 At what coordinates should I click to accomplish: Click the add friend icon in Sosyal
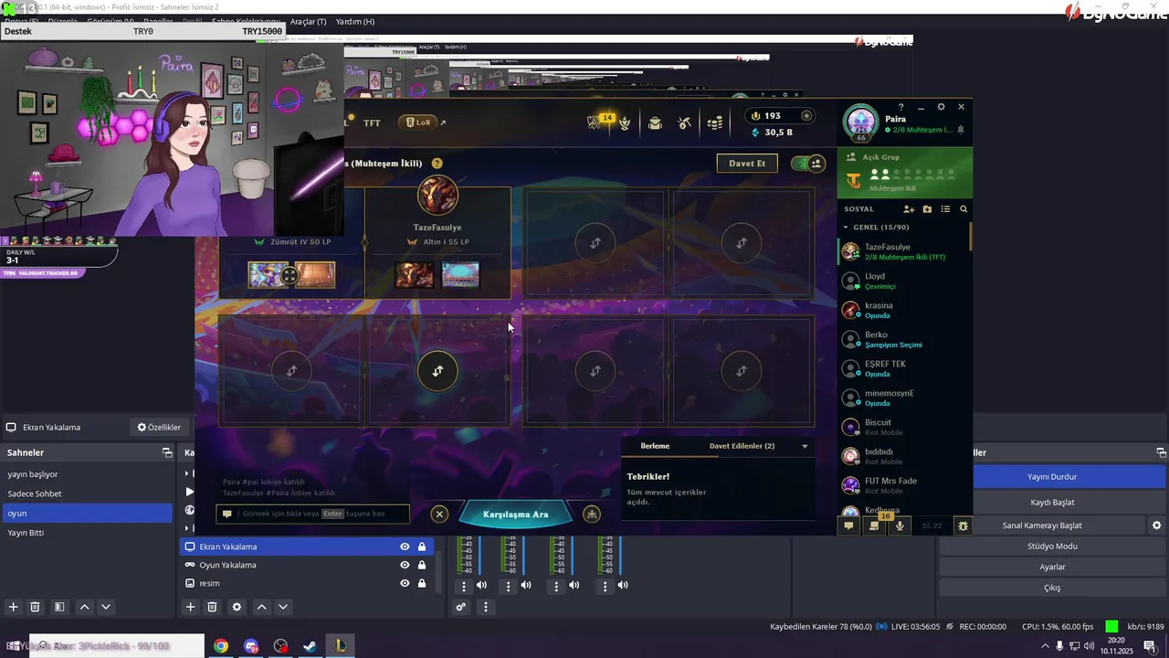909,209
